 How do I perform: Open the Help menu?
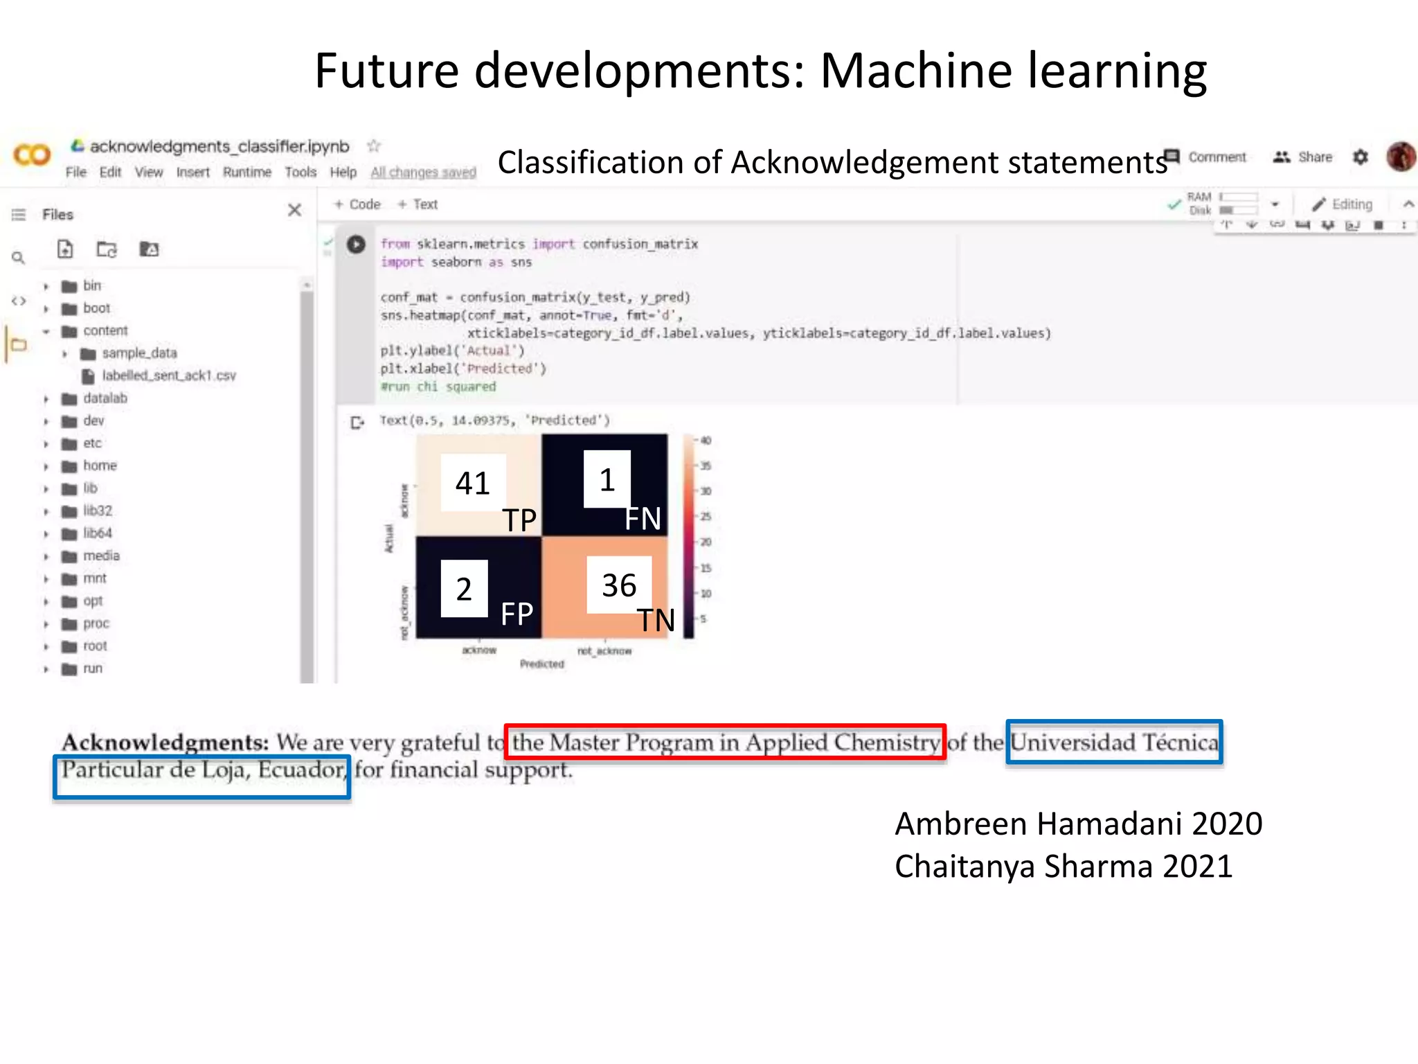pos(343,172)
